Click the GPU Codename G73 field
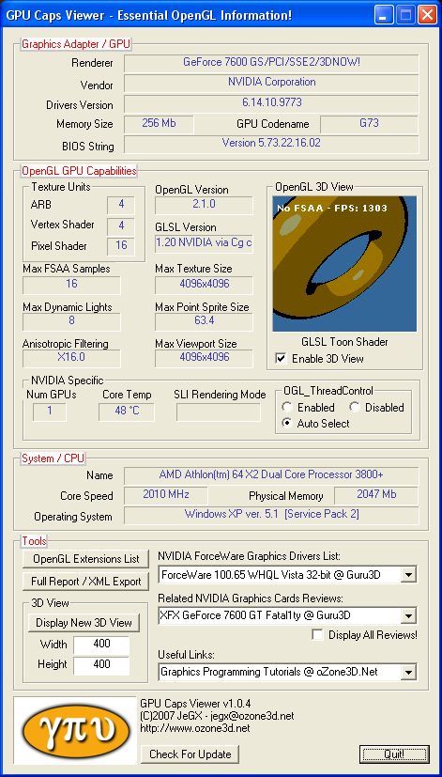The width and height of the screenshot is (442, 777). pos(369,124)
